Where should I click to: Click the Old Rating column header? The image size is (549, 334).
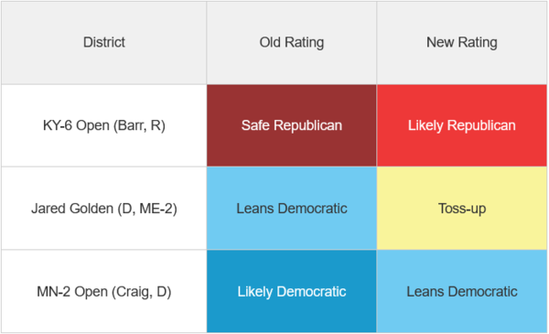coord(292,42)
